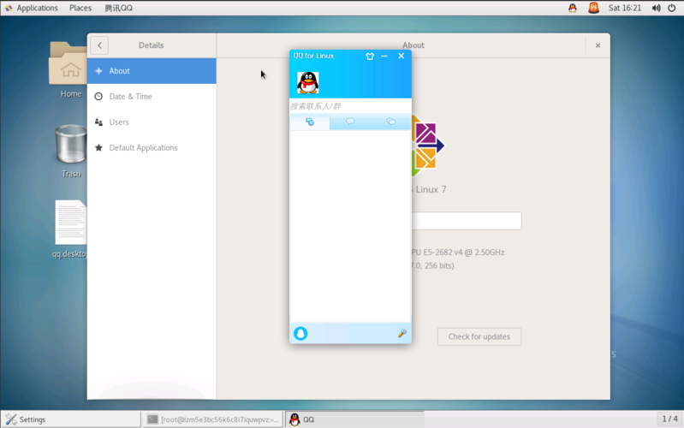
Task: Switch to QQ contacts chat bubble tab
Action: click(350, 122)
